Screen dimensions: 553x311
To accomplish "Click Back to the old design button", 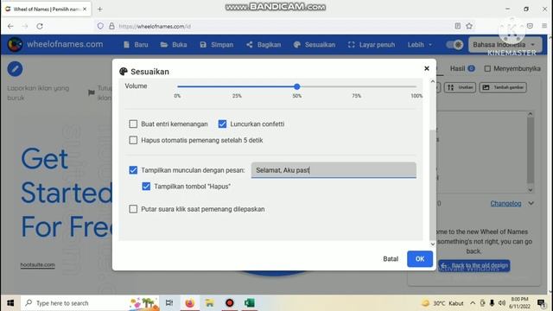I will (474, 265).
